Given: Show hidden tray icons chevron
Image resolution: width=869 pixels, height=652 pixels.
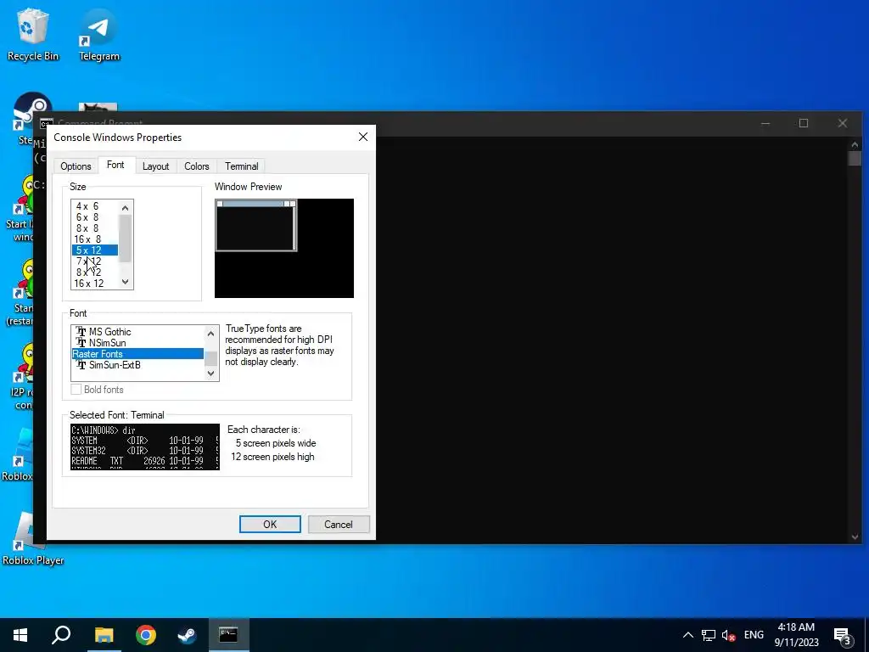Looking at the screenshot, I should tap(687, 635).
